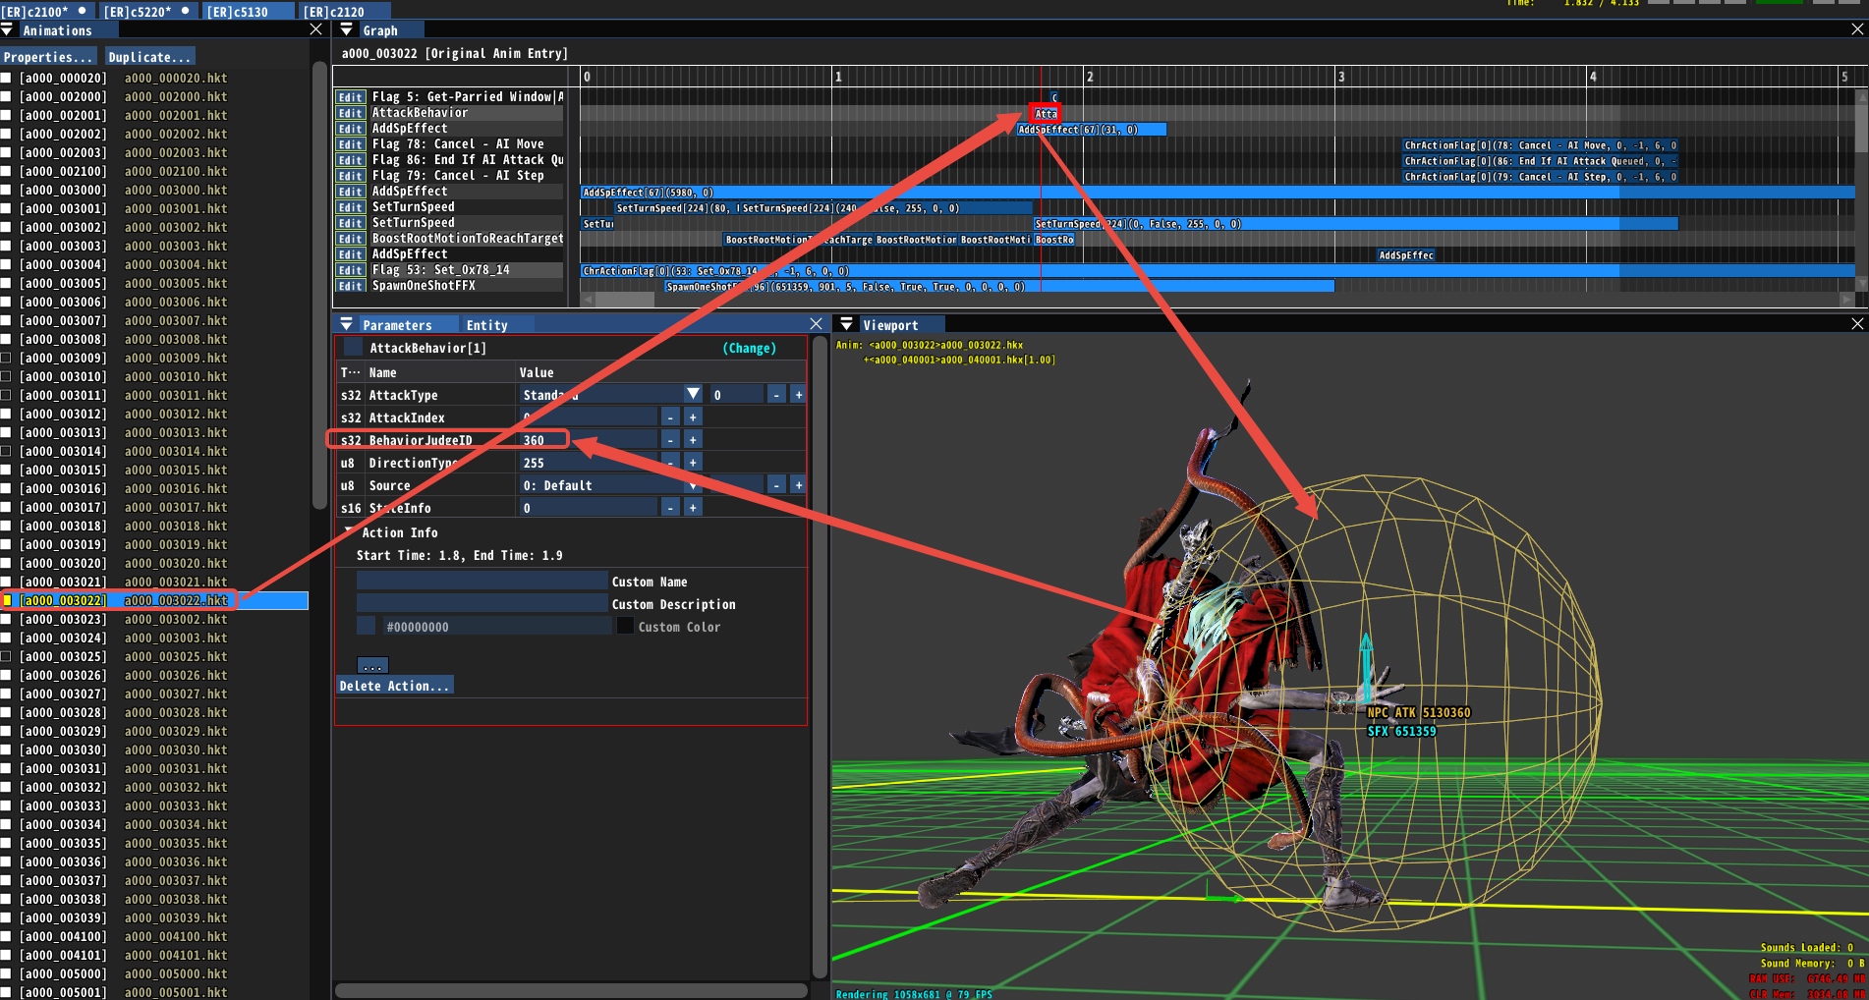This screenshot has height=1000, width=1869.
Task: Close the Parameters panel with its X
Action: 816,323
